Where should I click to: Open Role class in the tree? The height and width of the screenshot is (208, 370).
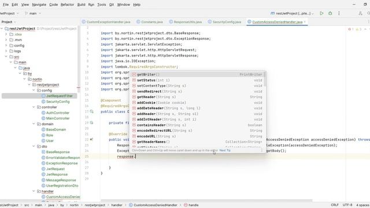click(47, 135)
